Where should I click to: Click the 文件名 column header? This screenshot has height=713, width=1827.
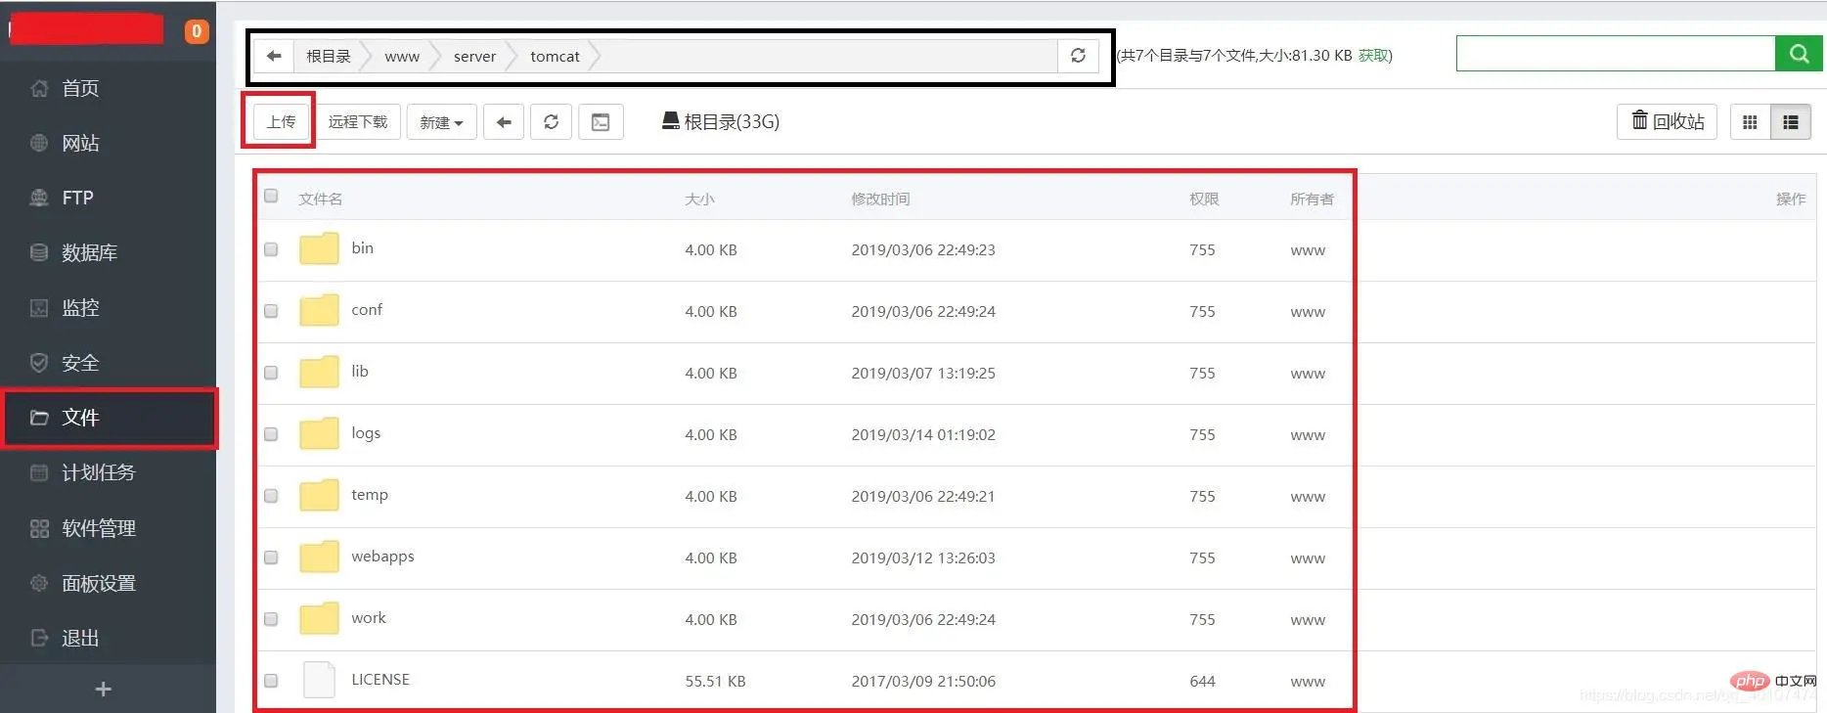coord(320,199)
